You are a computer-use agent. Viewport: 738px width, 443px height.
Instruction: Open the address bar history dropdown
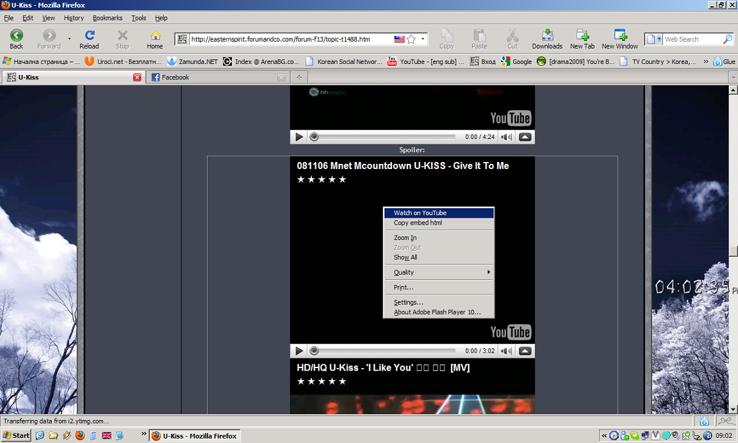click(x=423, y=39)
